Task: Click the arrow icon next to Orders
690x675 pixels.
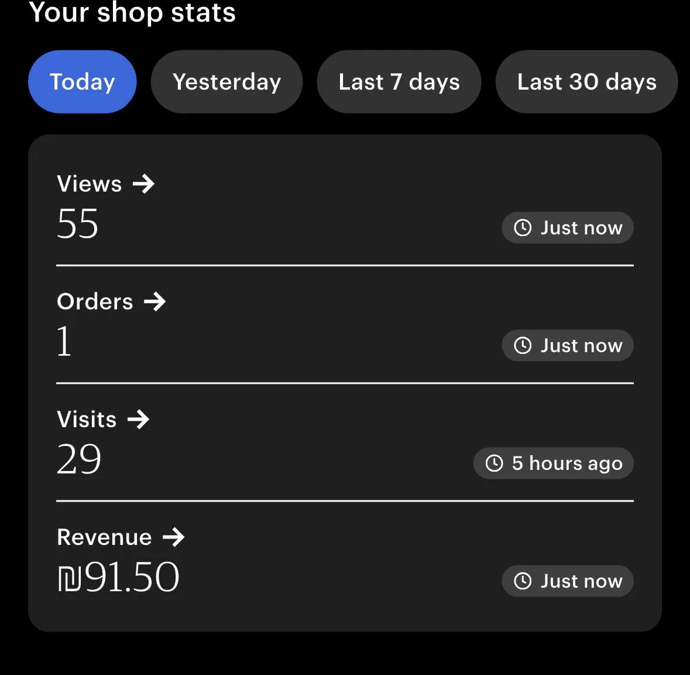Action: click(x=155, y=302)
